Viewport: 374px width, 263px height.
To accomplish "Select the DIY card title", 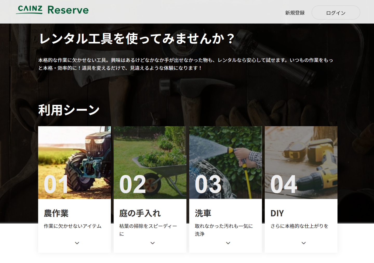I will pos(277,213).
